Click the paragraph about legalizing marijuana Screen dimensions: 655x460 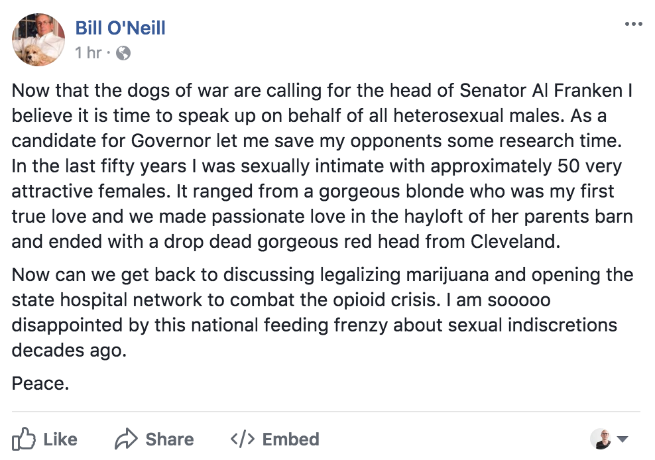(322, 312)
